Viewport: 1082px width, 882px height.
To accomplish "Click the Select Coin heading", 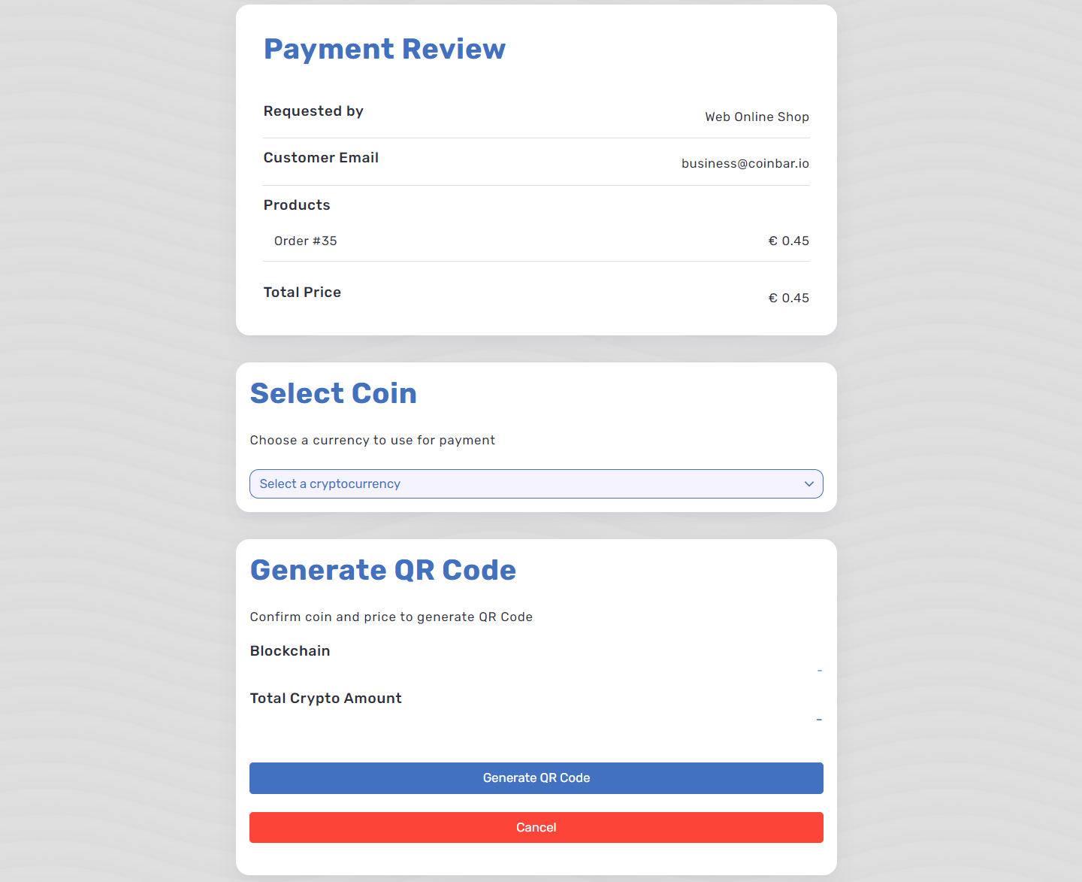I will pos(333,393).
